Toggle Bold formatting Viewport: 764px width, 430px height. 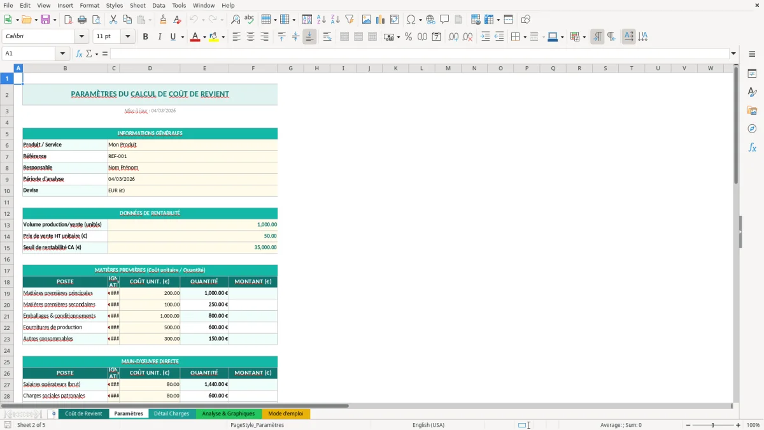coord(145,37)
